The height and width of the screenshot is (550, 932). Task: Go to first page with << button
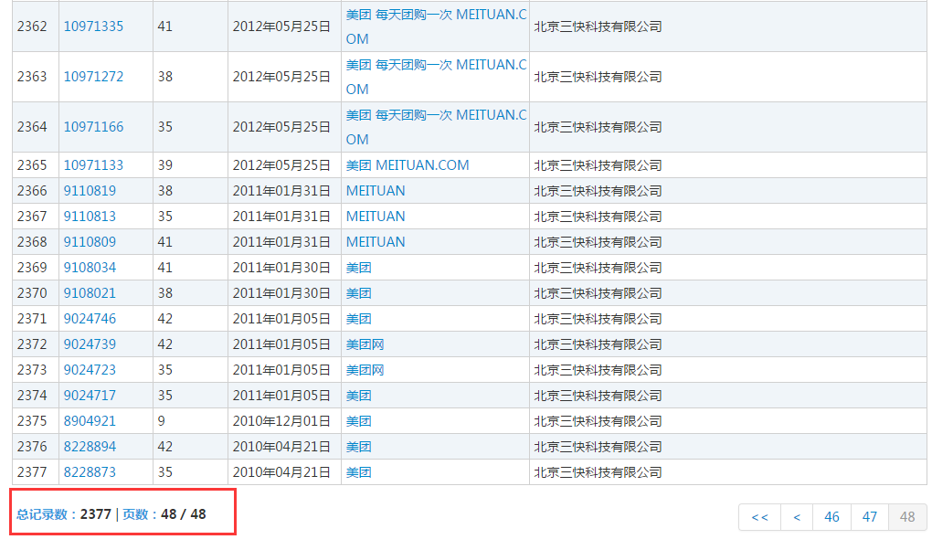click(759, 517)
